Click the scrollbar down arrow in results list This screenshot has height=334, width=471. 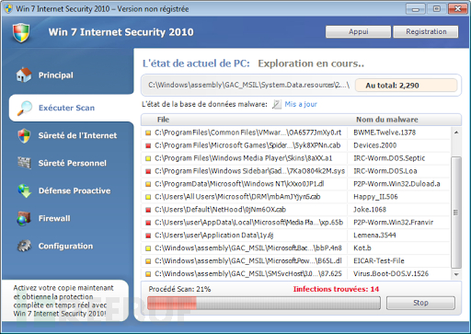(456, 274)
